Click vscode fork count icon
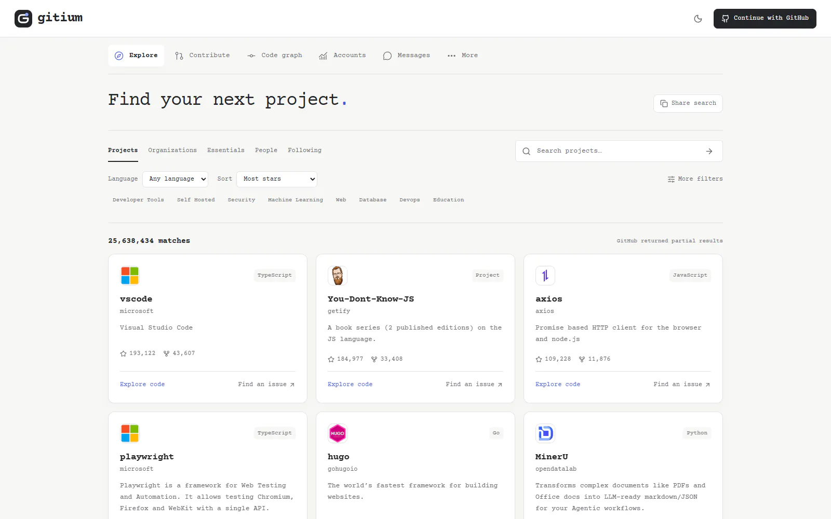831x519 pixels. pyautogui.click(x=166, y=353)
